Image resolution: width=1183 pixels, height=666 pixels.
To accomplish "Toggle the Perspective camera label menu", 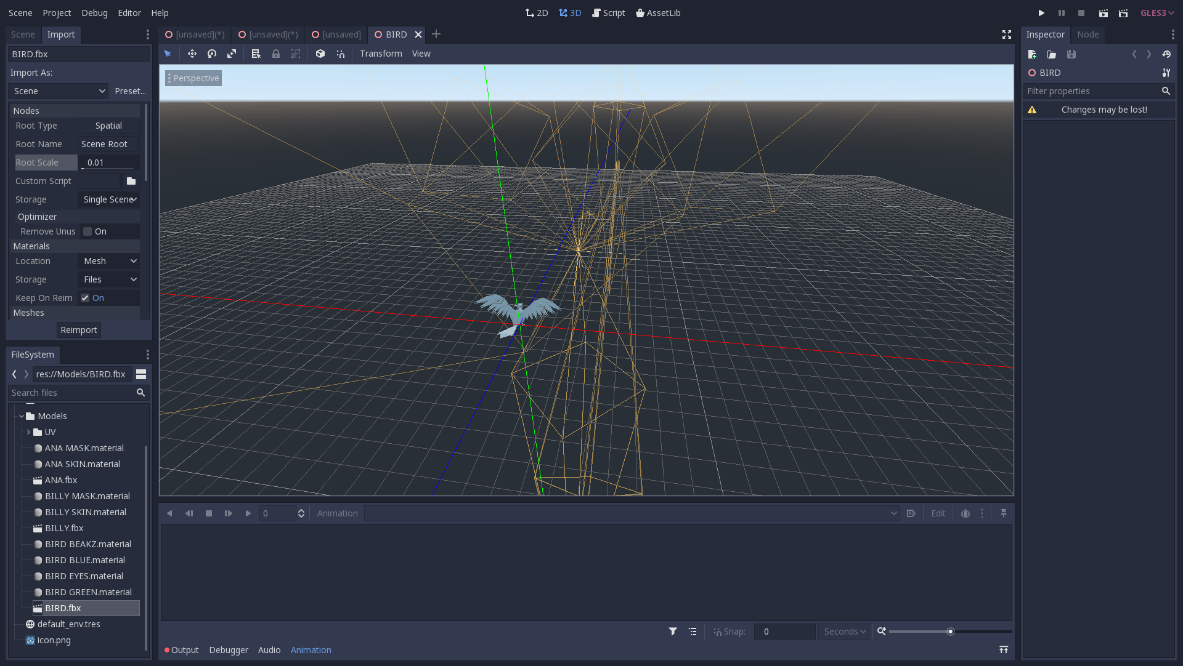I will tap(194, 78).
